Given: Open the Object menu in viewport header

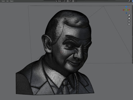Looking at the screenshot, I should pos(12,1).
